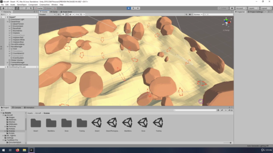Start Play mode
The width and height of the screenshot is (273, 153).
click(x=129, y=8)
